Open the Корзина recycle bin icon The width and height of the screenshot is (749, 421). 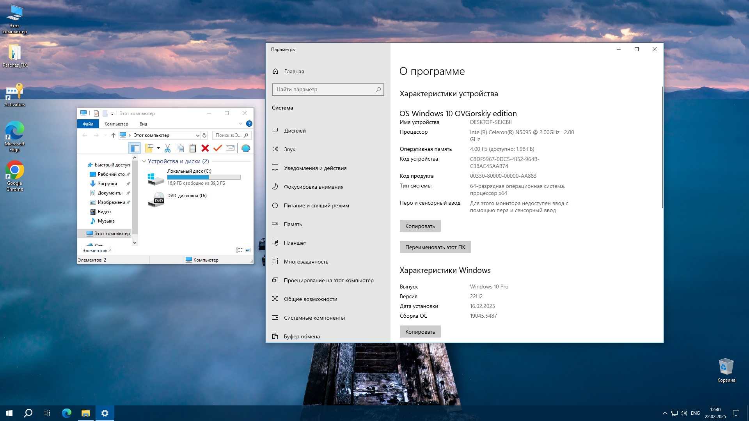(x=726, y=370)
